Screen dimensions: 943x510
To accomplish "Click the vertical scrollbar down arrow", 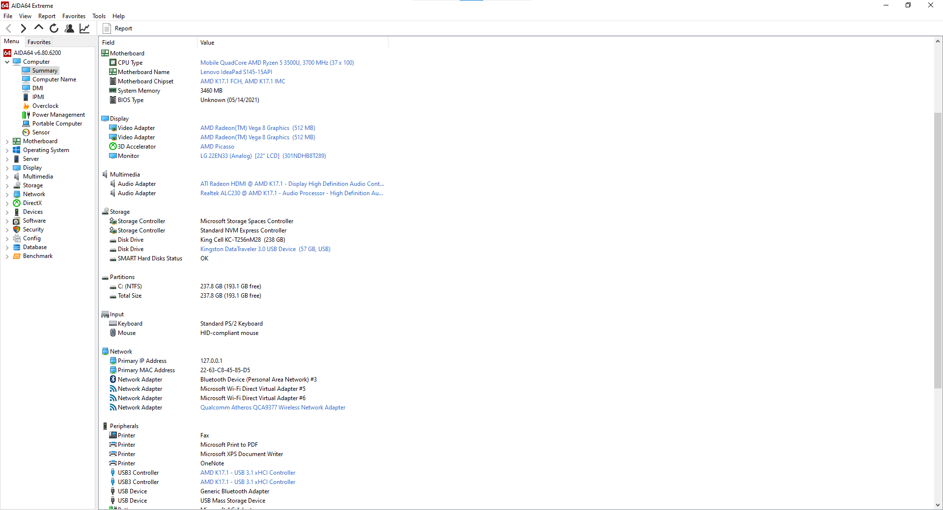I will [x=938, y=505].
